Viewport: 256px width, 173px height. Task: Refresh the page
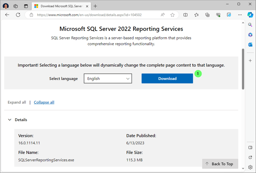click(x=18, y=15)
